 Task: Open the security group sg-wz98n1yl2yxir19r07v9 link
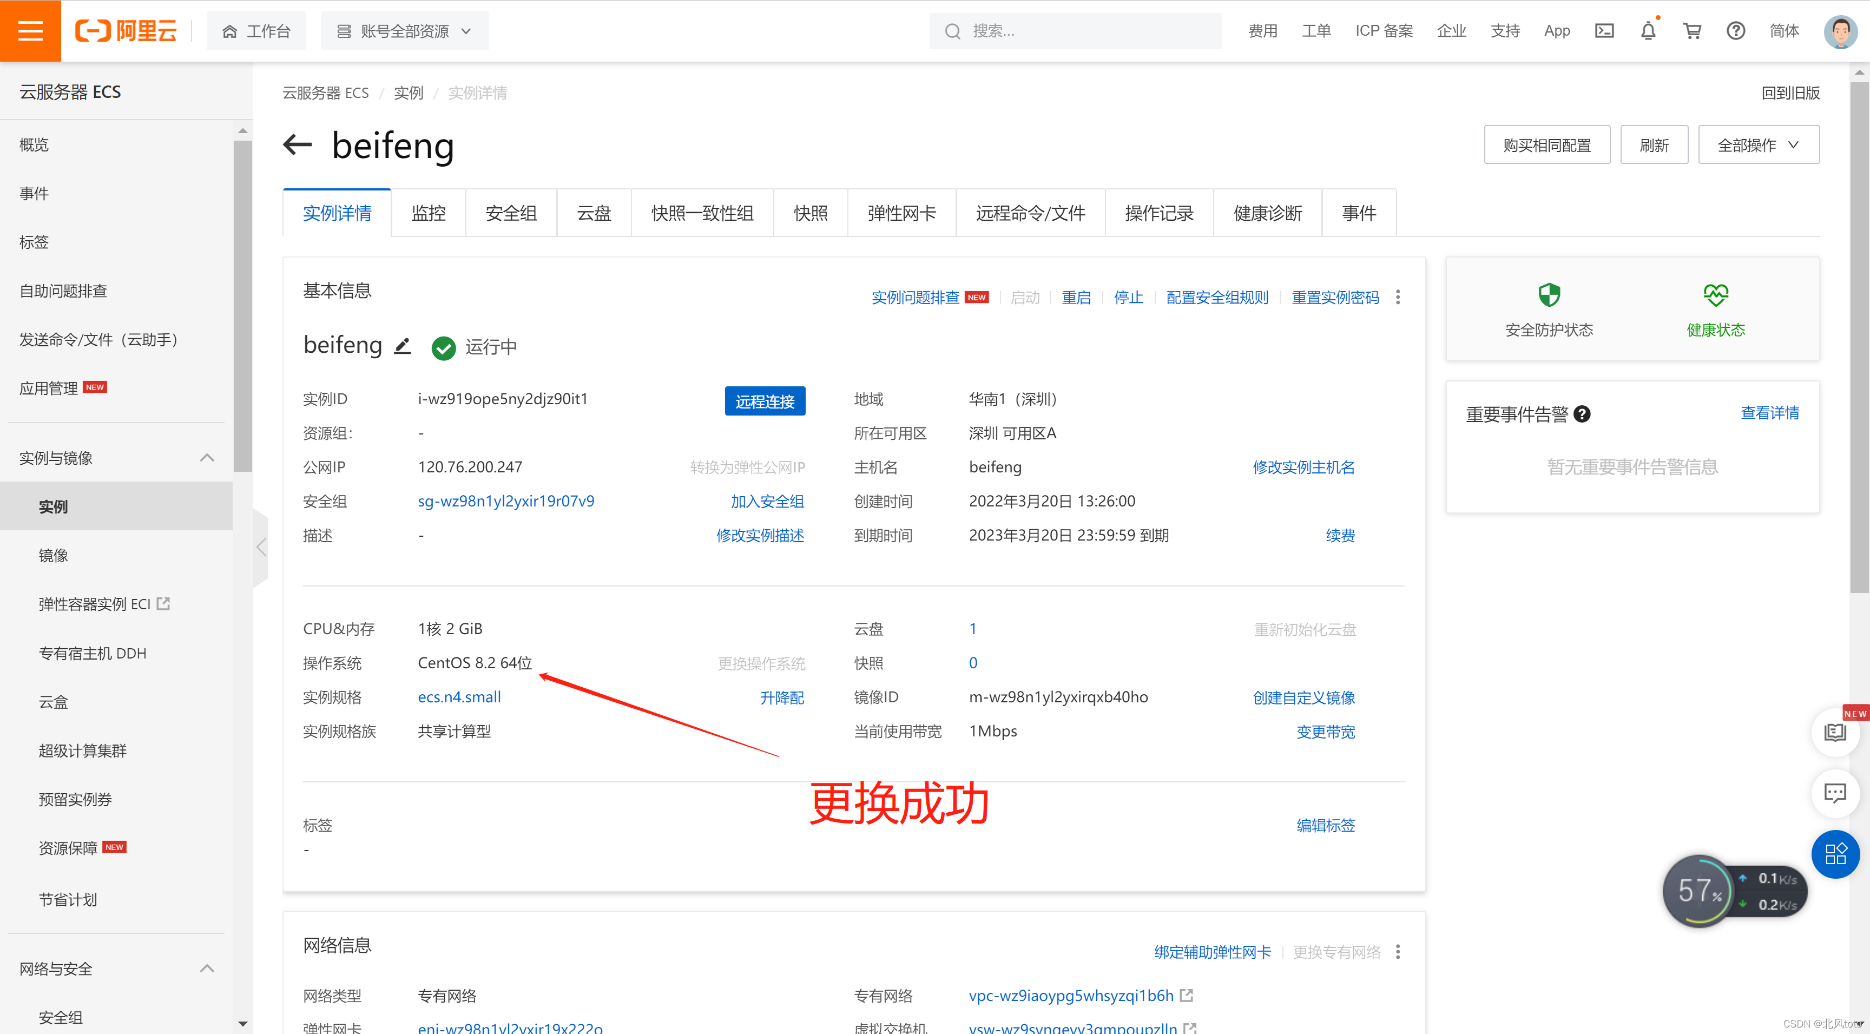click(x=505, y=501)
